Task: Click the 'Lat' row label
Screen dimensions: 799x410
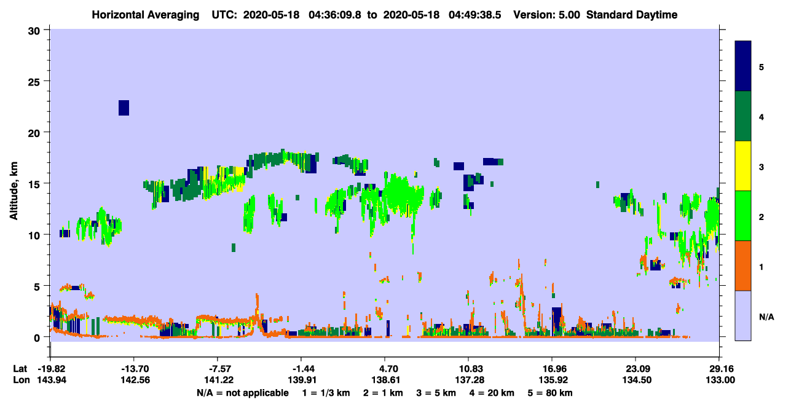Action: (20, 369)
